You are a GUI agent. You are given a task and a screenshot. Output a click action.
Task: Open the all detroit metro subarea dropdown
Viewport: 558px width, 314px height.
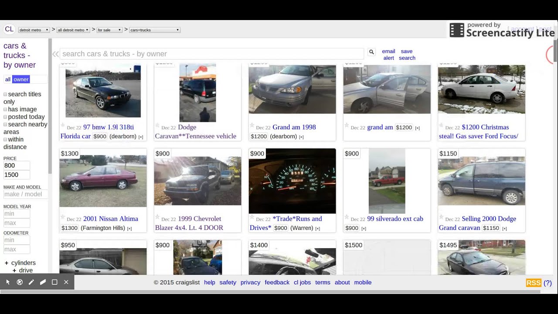point(73,30)
